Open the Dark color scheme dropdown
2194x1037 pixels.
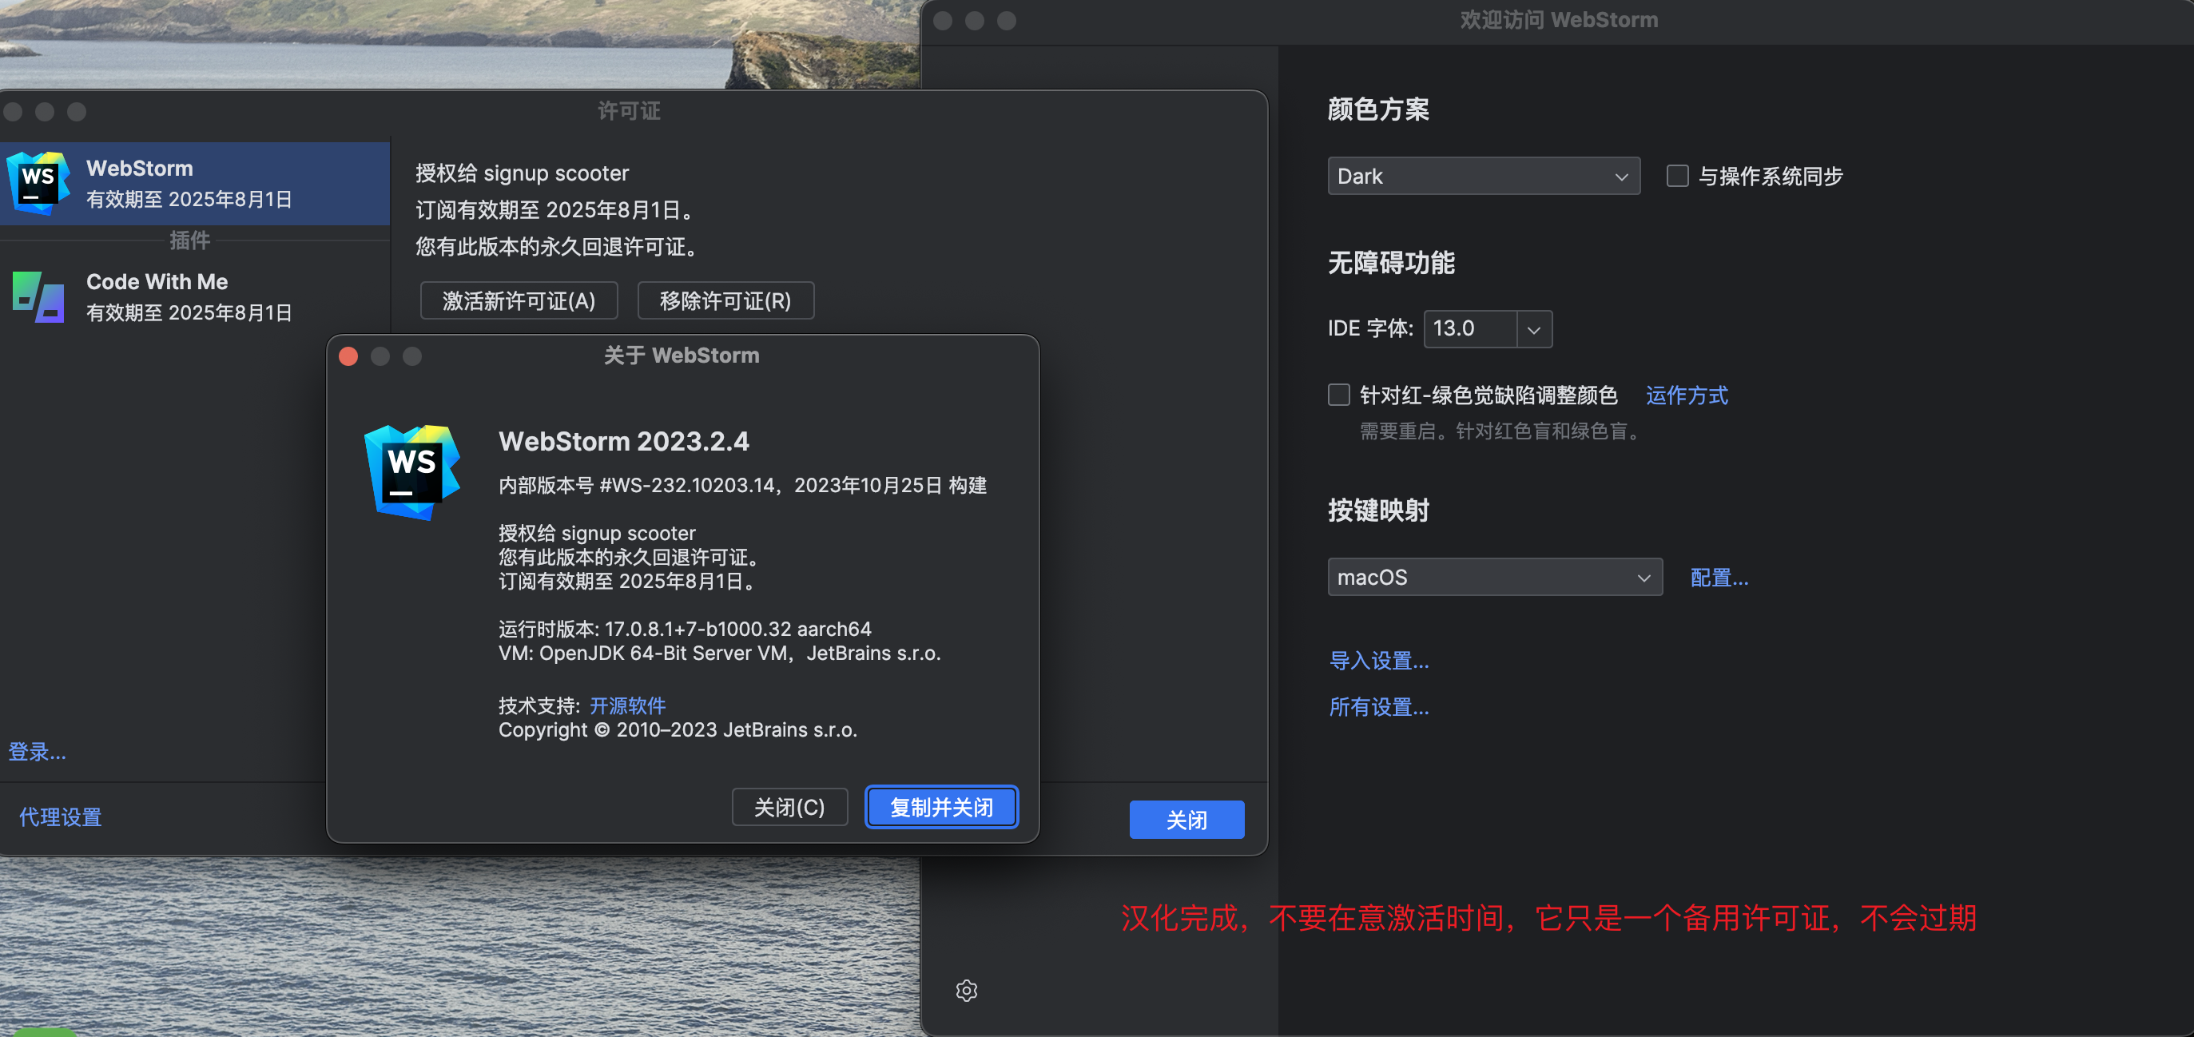coord(1484,177)
